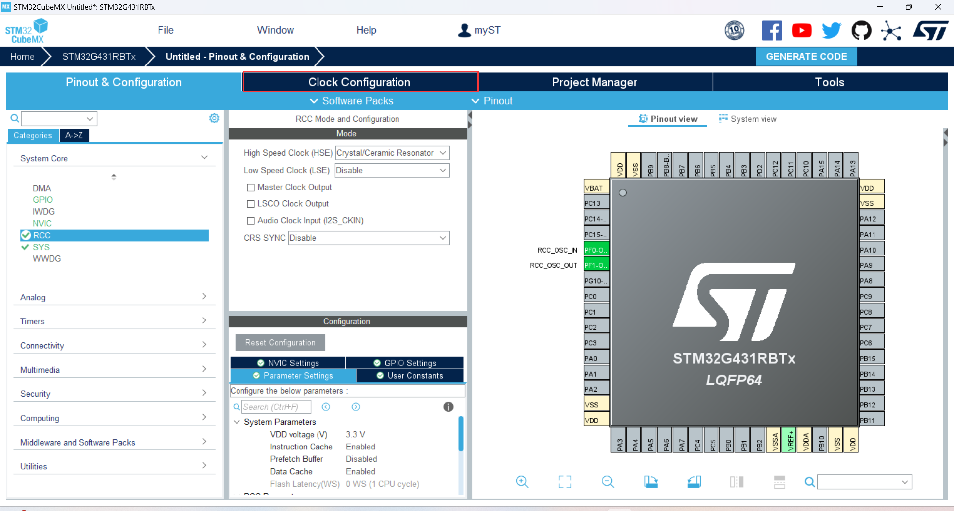Open the YouTube link icon
954x511 pixels.
(801, 31)
